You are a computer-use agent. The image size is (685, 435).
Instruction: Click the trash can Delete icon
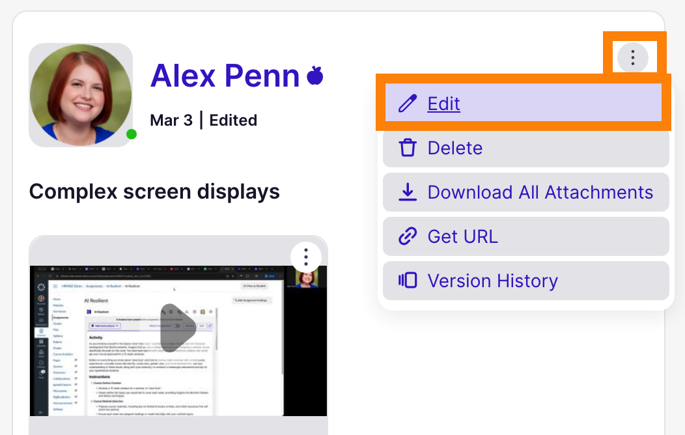408,148
